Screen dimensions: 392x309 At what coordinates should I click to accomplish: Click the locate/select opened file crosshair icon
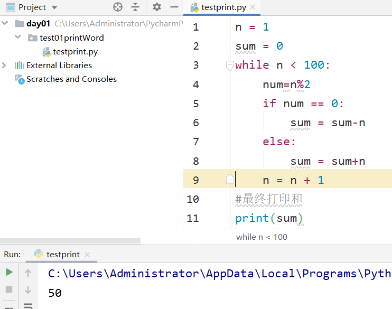[118, 7]
